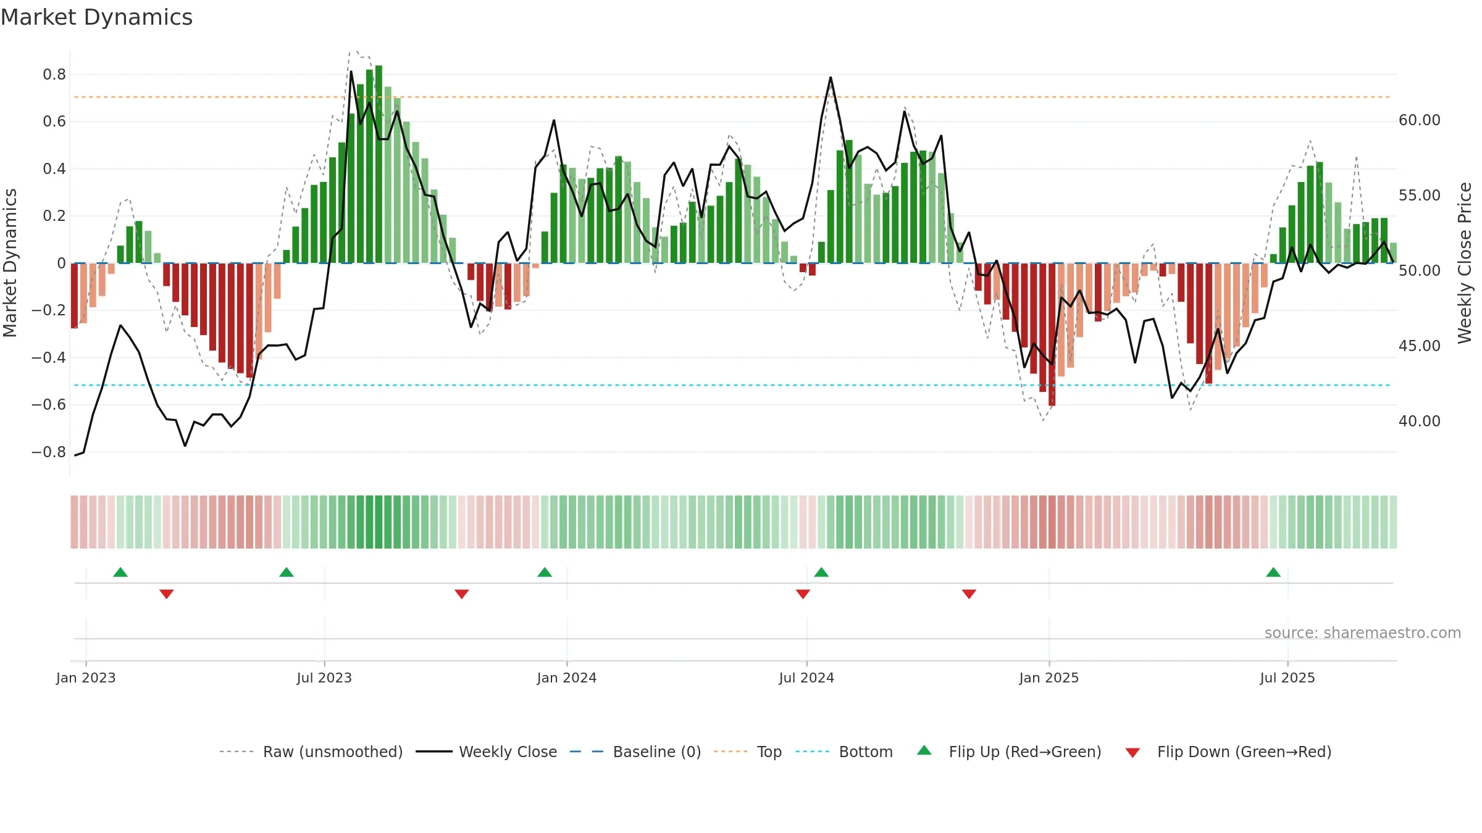The height and width of the screenshot is (833, 1482).
Task: Click the 0.2 tick on the left axis
Action: coord(54,216)
